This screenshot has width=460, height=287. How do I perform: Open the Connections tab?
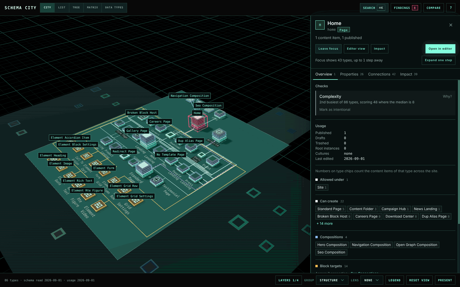(382, 74)
